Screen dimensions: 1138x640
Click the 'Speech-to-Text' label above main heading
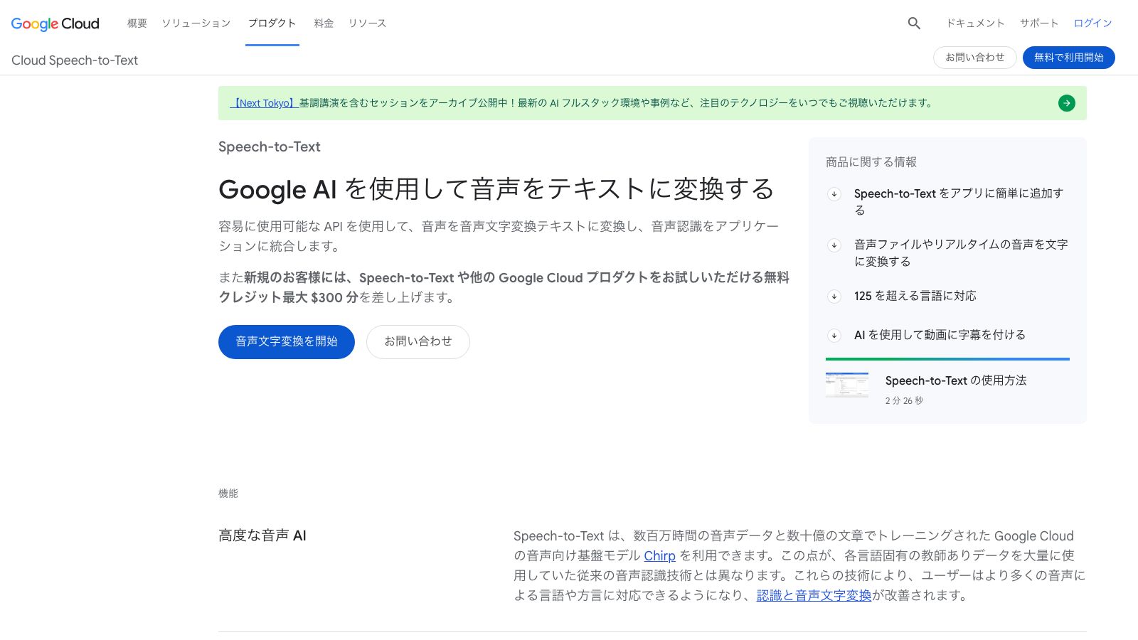[270, 146]
